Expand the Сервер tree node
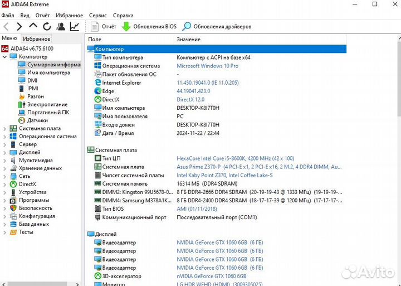Screen dimensions: 401x286 click(x=4, y=144)
